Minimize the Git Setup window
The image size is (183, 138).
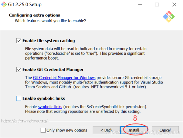(140, 5)
